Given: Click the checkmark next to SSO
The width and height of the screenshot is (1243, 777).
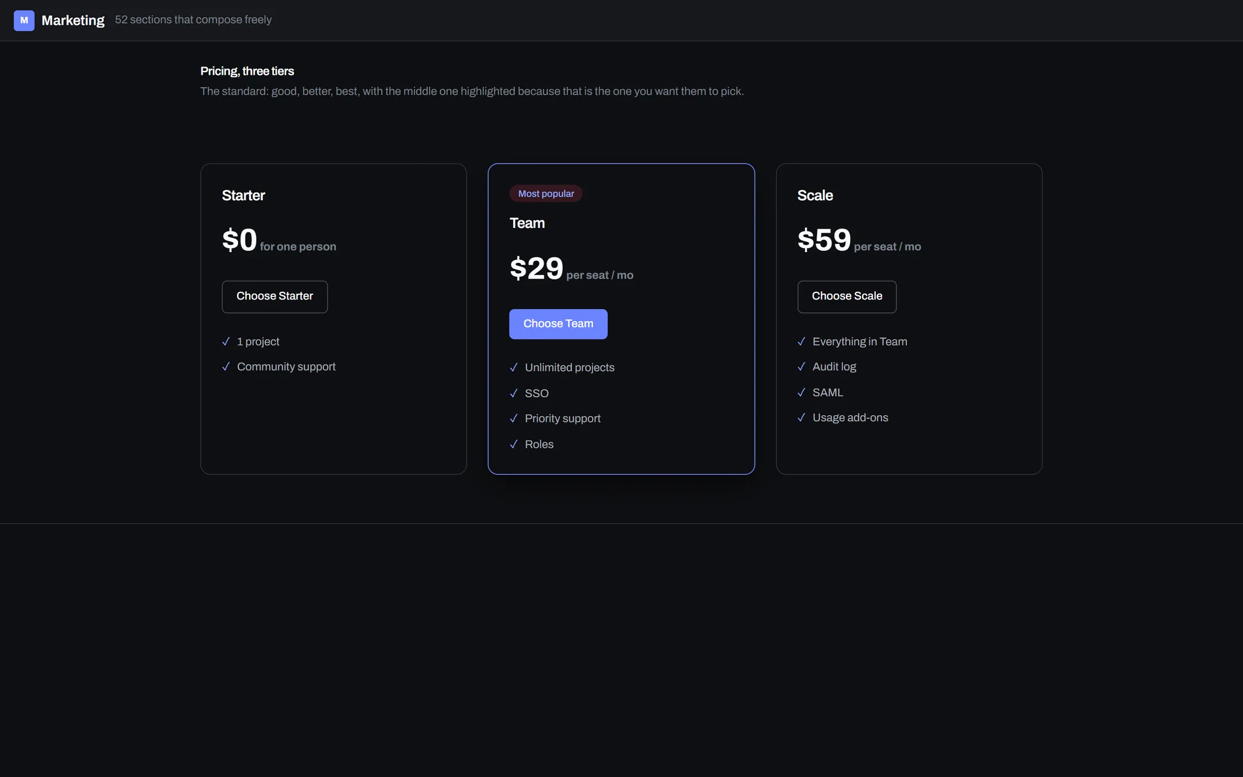Looking at the screenshot, I should [x=514, y=394].
